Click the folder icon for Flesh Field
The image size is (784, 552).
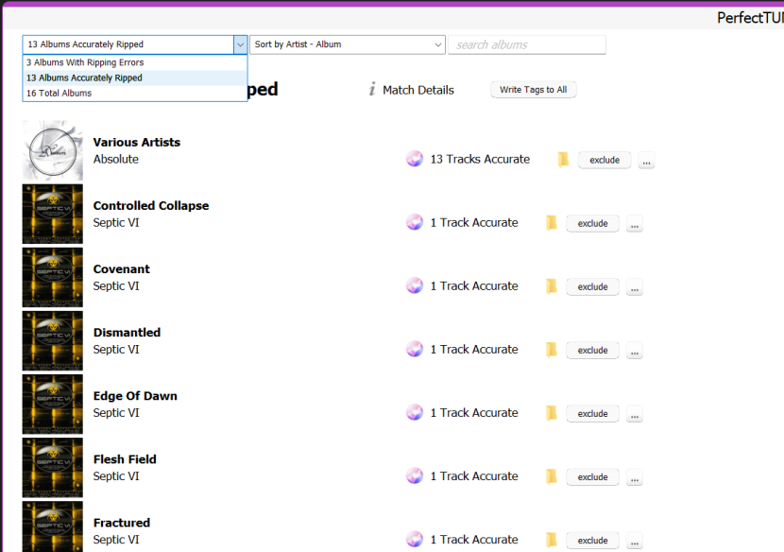(x=552, y=476)
